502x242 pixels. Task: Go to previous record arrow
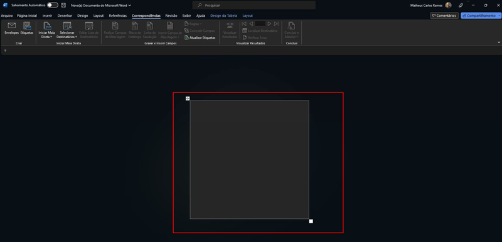(251, 24)
